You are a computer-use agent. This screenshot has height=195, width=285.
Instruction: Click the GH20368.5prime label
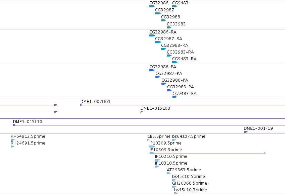click(190, 183)
